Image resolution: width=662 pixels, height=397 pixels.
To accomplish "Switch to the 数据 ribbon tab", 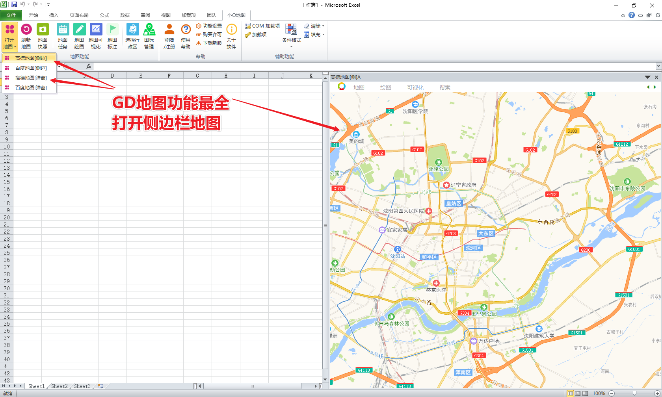I will [x=125, y=15].
